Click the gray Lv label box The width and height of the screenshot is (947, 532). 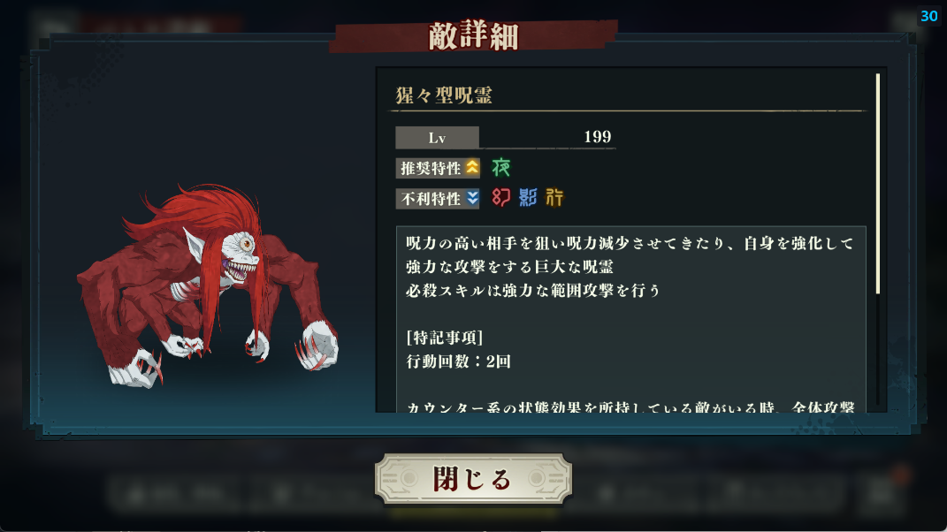pyautogui.click(x=438, y=138)
